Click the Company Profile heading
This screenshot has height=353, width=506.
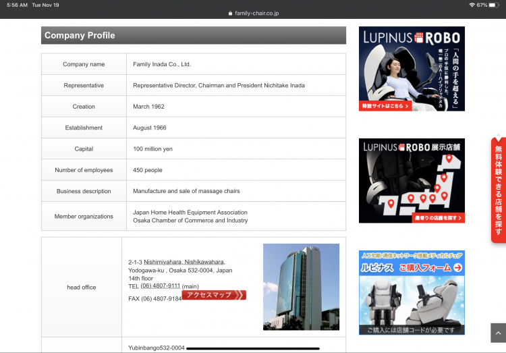tap(80, 35)
